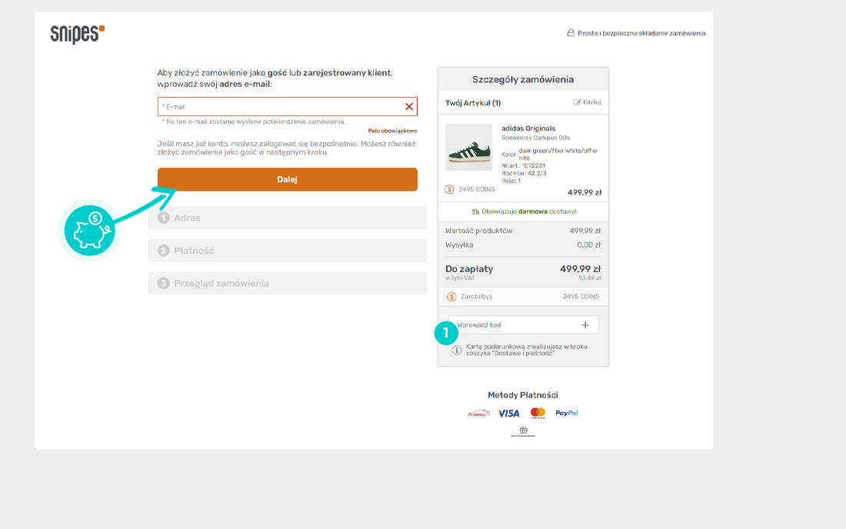Image resolution: width=846 pixels, height=529 pixels.
Task: Click the orange Dalej button
Action: pos(287,180)
